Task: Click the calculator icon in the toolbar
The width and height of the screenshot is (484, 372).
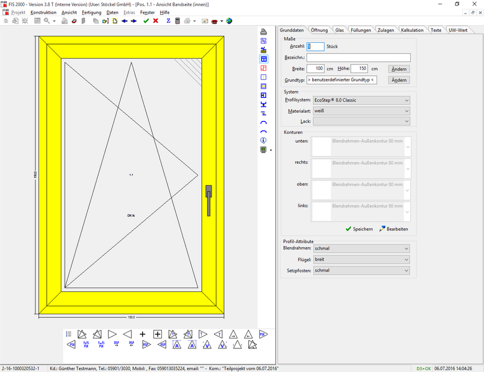Action: point(177,20)
